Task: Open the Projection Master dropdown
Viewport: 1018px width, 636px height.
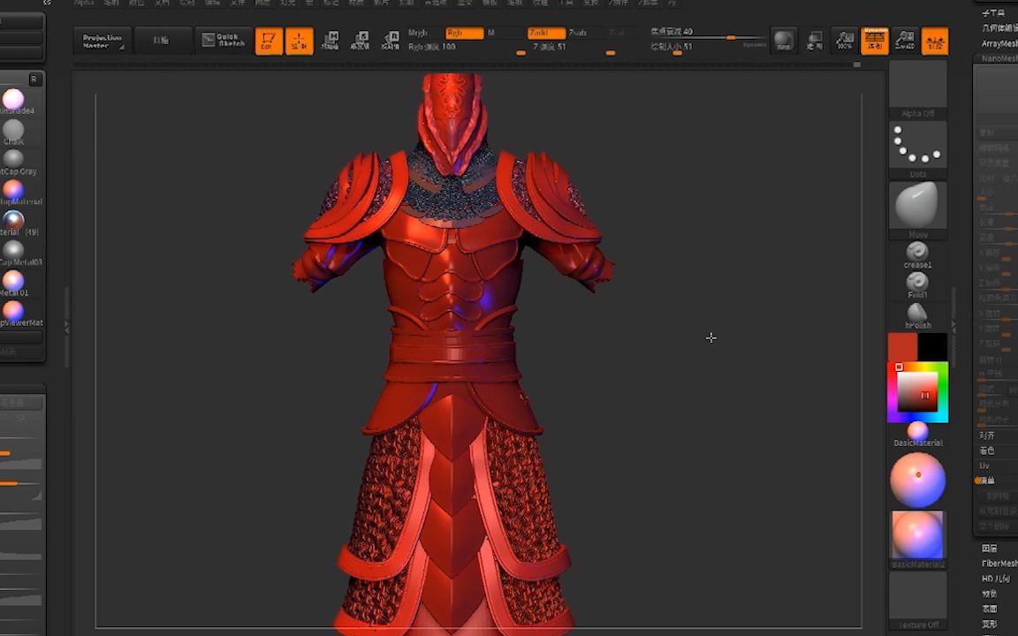Action: [102, 41]
